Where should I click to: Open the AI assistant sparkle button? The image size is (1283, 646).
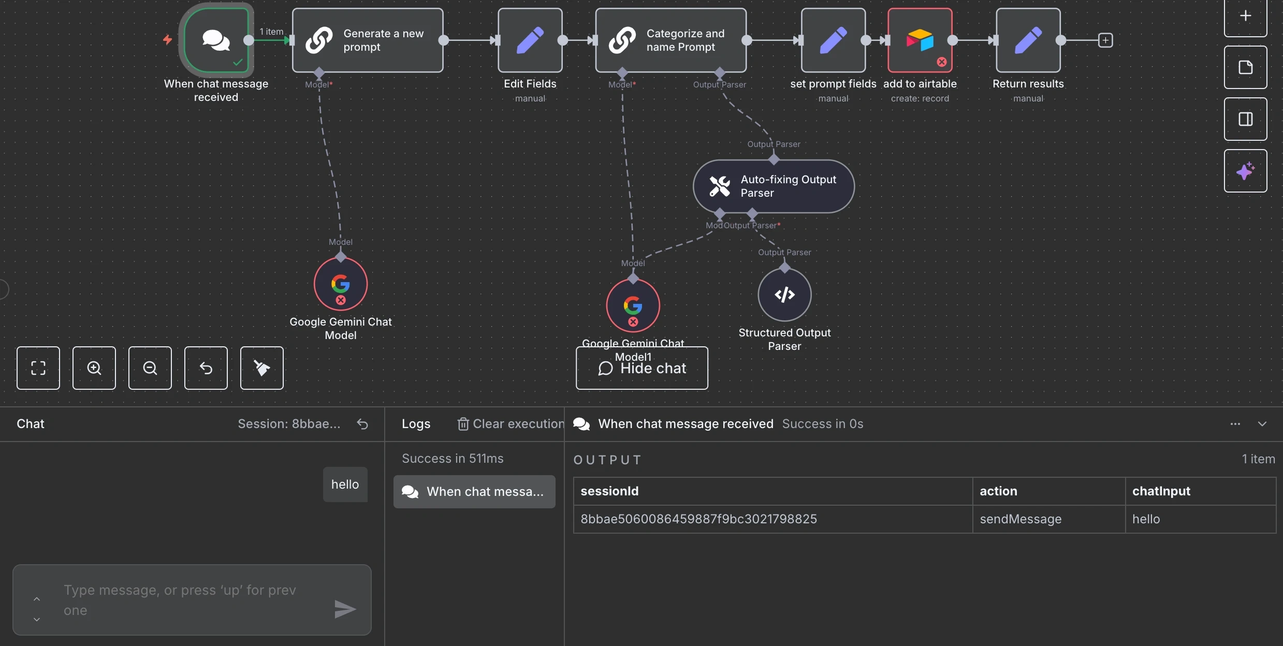(1245, 171)
